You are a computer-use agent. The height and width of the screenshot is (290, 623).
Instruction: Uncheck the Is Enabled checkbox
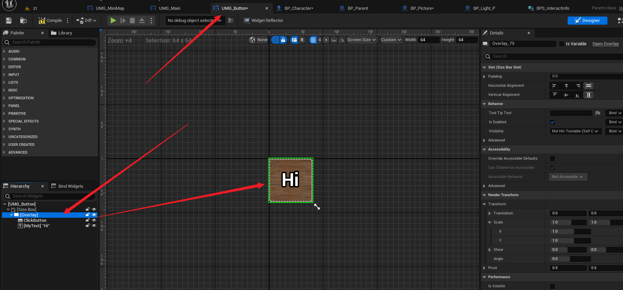click(552, 122)
